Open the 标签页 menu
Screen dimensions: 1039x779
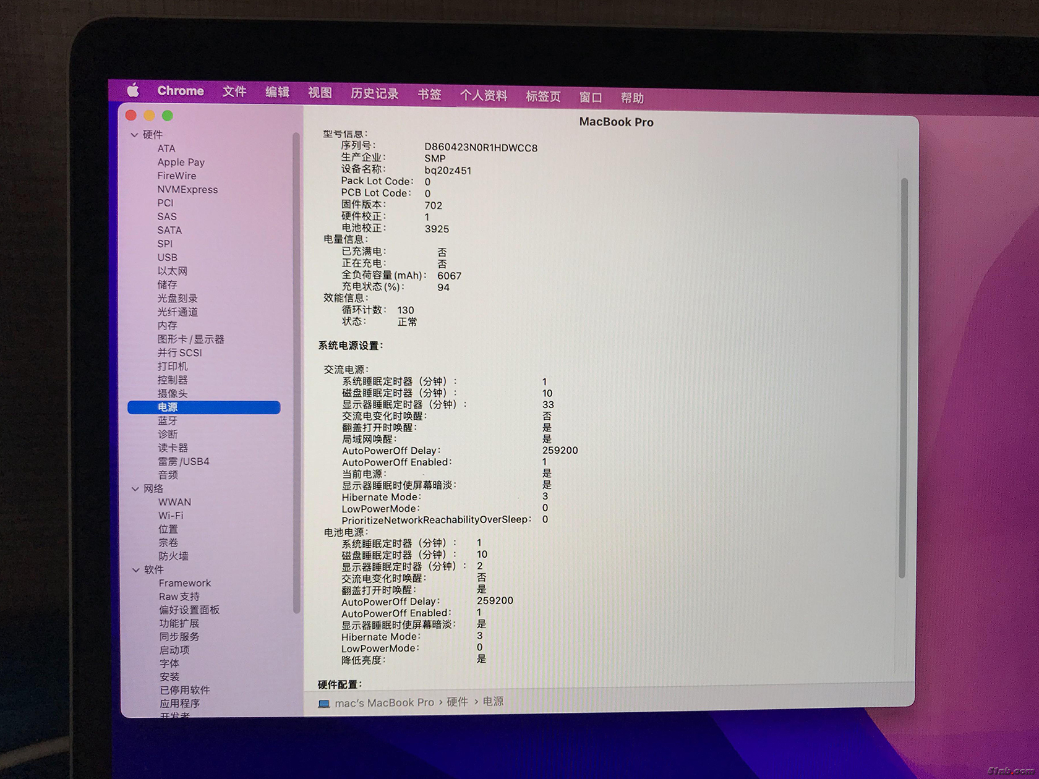(x=543, y=96)
